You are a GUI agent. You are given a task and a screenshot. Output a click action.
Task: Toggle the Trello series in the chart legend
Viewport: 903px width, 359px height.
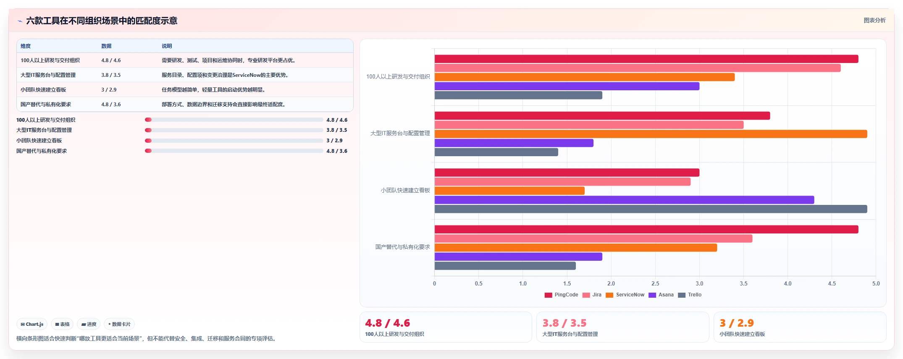pyautogui.click(x=690, y=295)
